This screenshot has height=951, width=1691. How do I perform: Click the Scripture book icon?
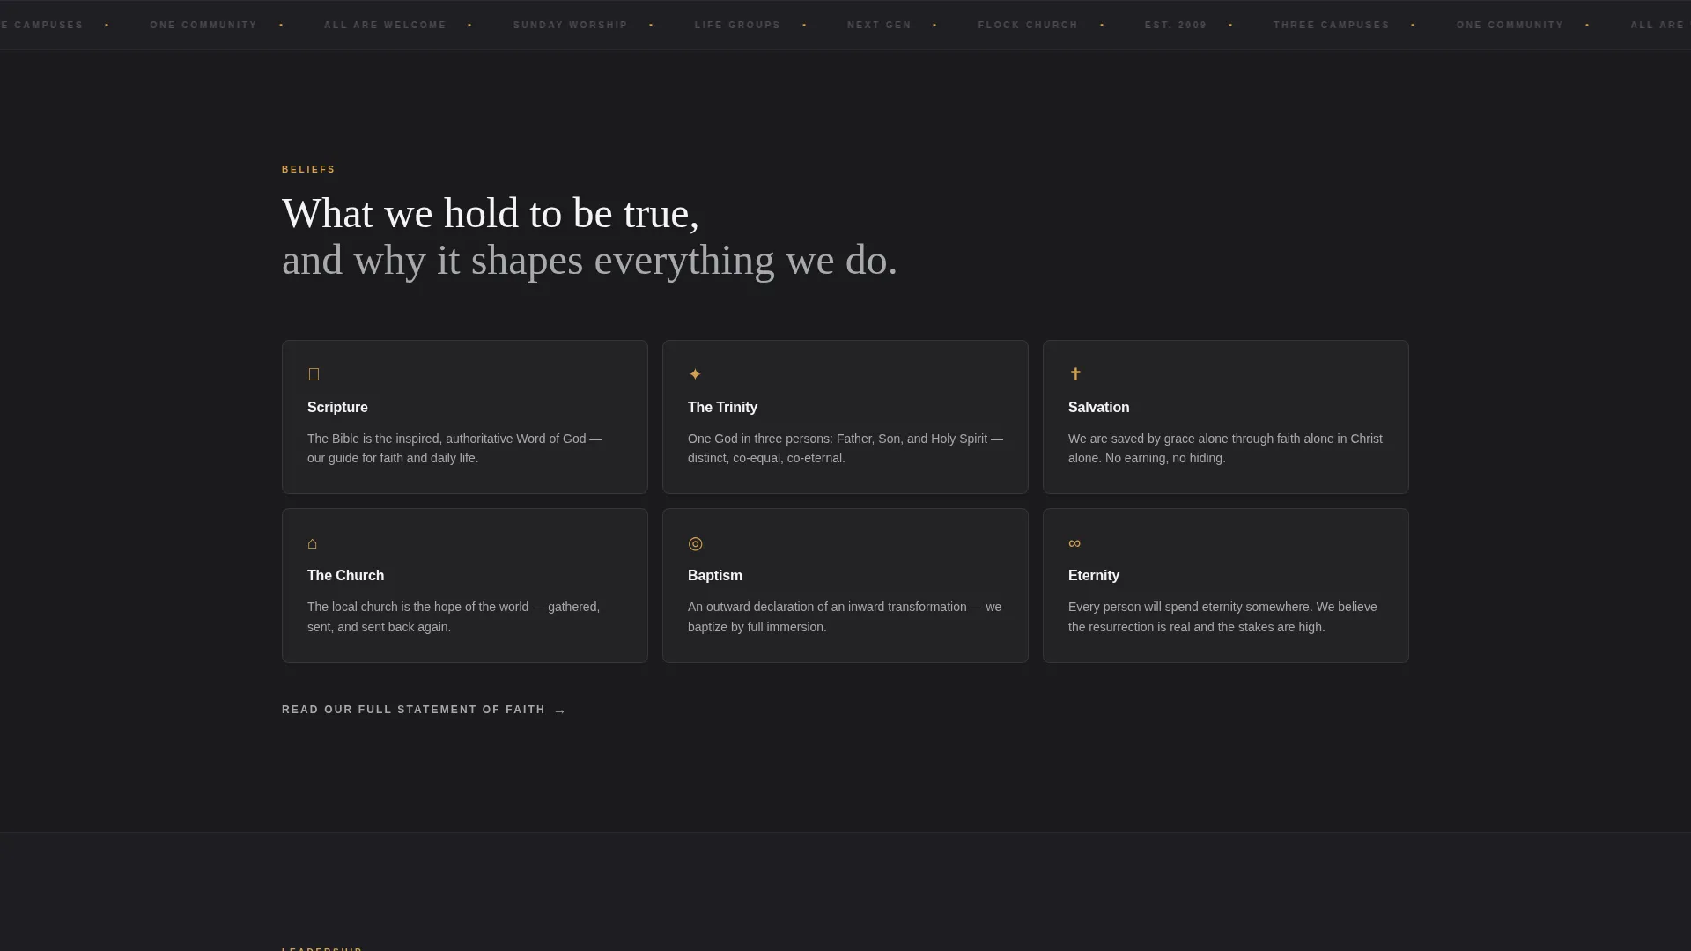pos(314,374)
